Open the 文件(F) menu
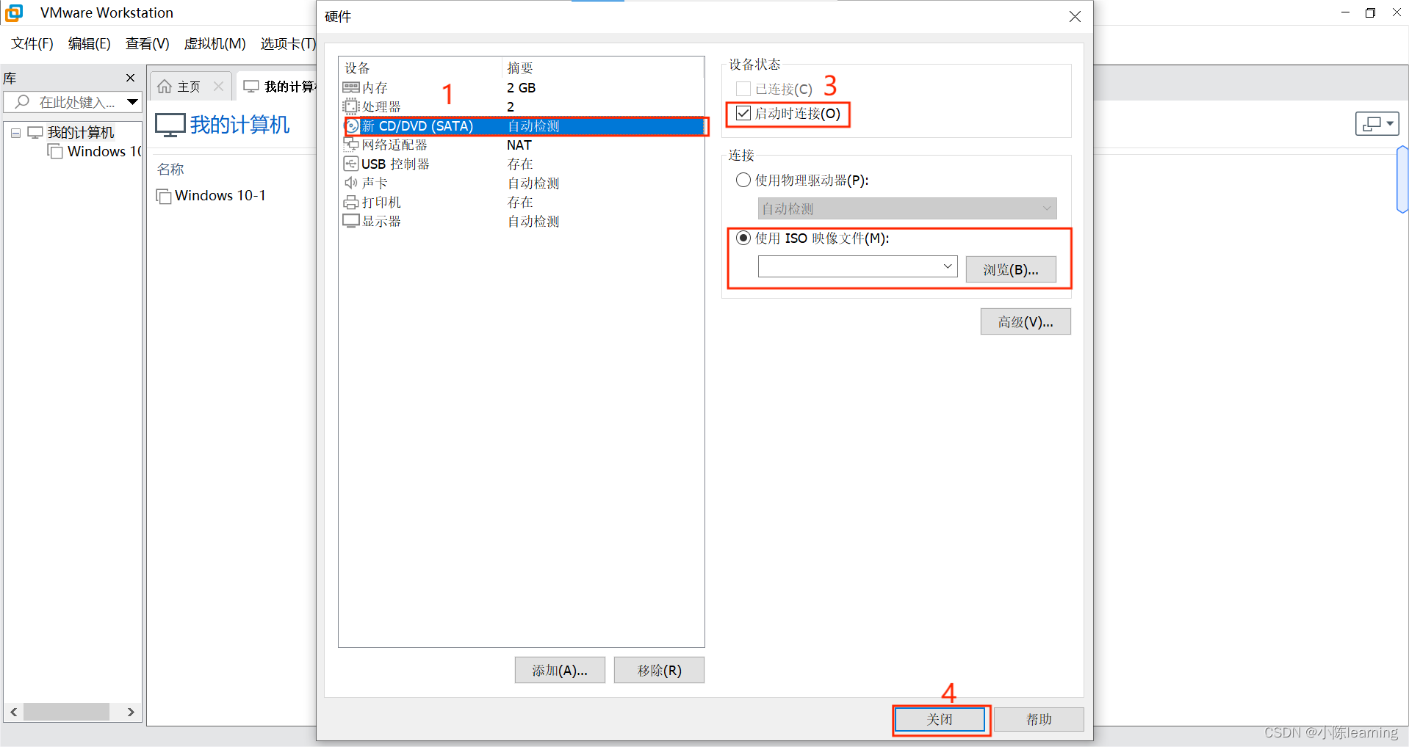 32,43
